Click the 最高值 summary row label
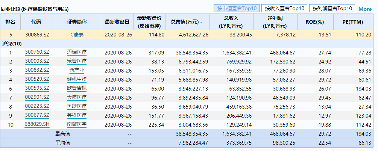 click(63, 134)
